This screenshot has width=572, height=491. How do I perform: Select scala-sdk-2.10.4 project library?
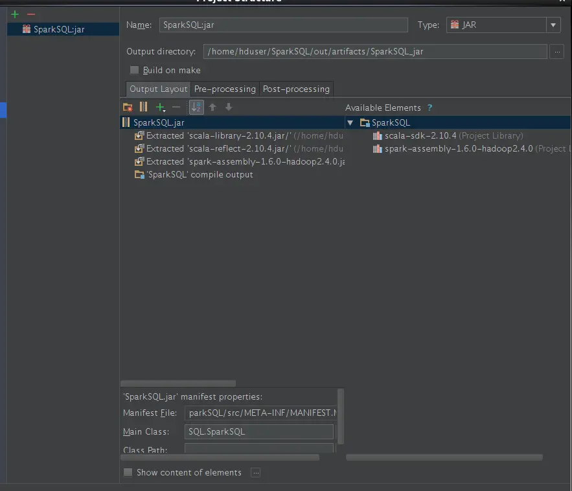point(448,135)
